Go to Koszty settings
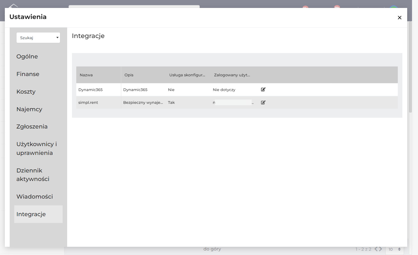Image resolution: width=418 pixels, height=255 pixels. [x=26, y=92]
